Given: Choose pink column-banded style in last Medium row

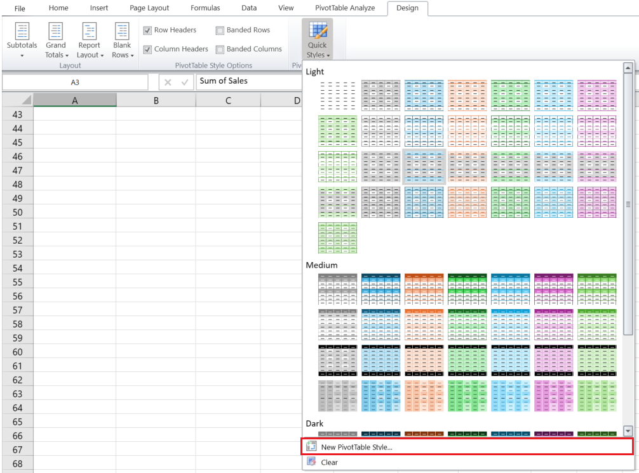Looking at the screenshot, I should pyautogui.click(x=553, y=396).
